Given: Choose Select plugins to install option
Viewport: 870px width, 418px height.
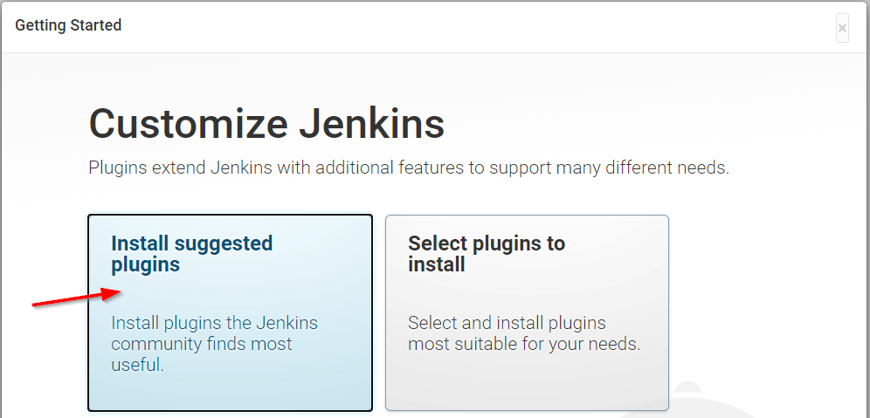Looking at the screenshot, I should click(527, 312).
